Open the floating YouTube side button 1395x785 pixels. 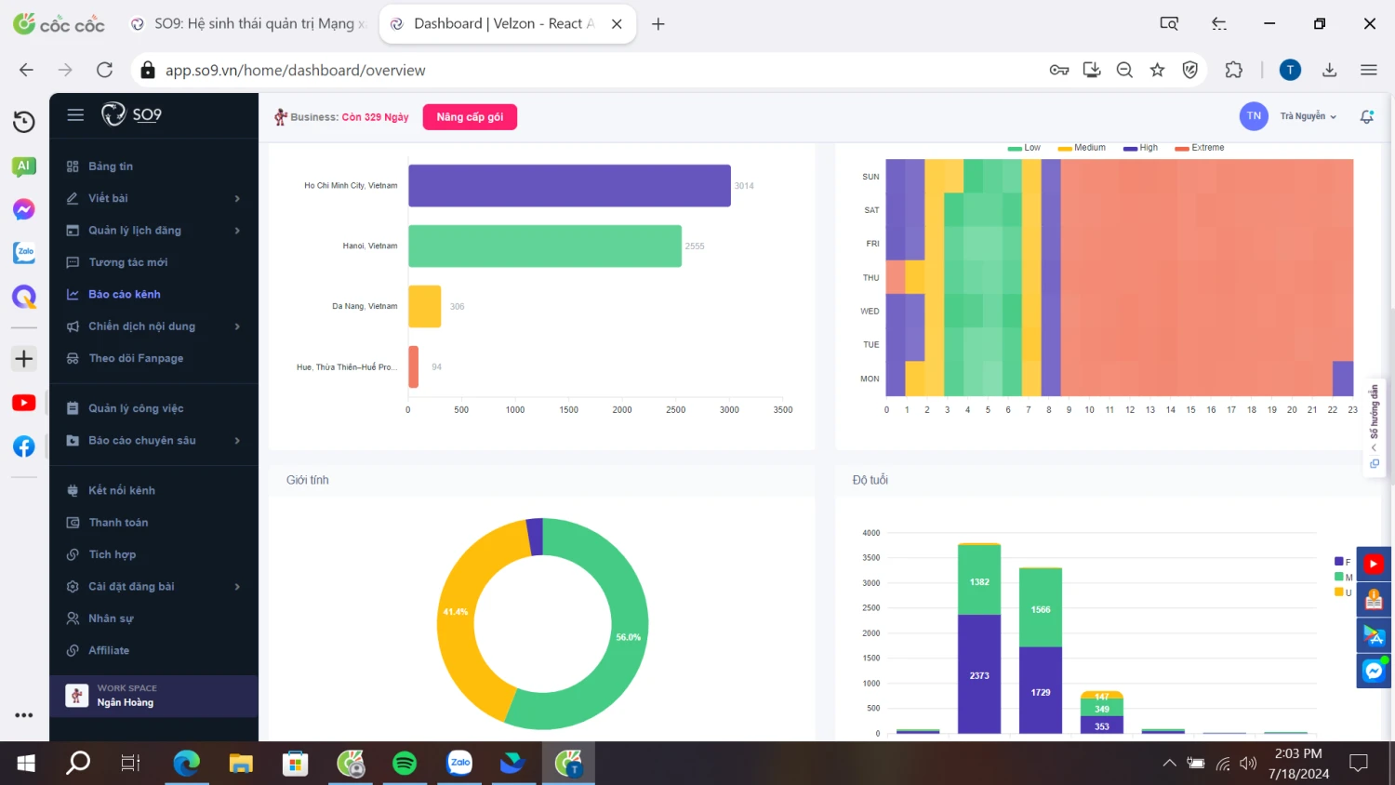click(x=1374, y=565)
